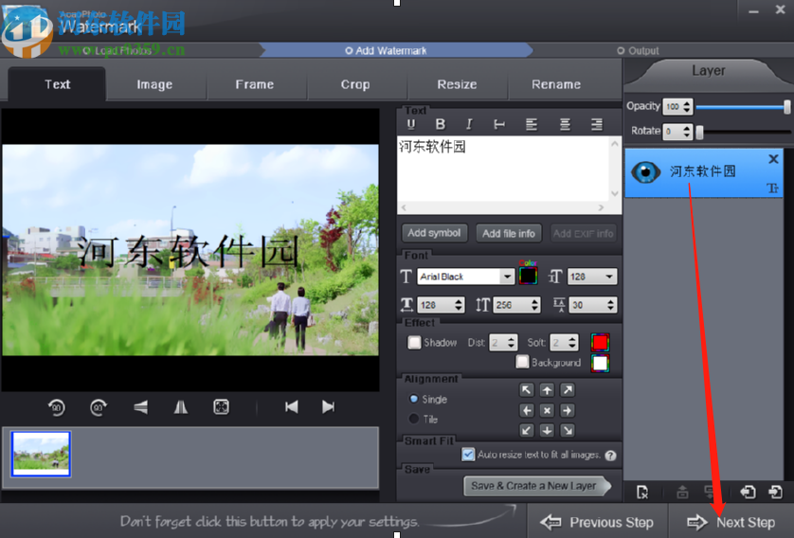This screenshot has width=794, height=538.
Task: Delete the 河东软件园 layer with X
Action: (x=773, y=159)
